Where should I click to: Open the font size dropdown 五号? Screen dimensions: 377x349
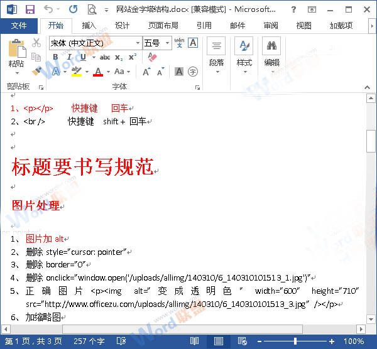[168, 43]
